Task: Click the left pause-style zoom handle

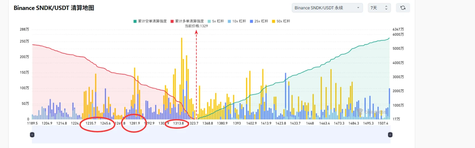Action: coord(32,135)
